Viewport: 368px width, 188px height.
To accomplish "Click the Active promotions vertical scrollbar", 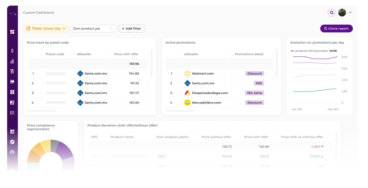I will [277, 64].
